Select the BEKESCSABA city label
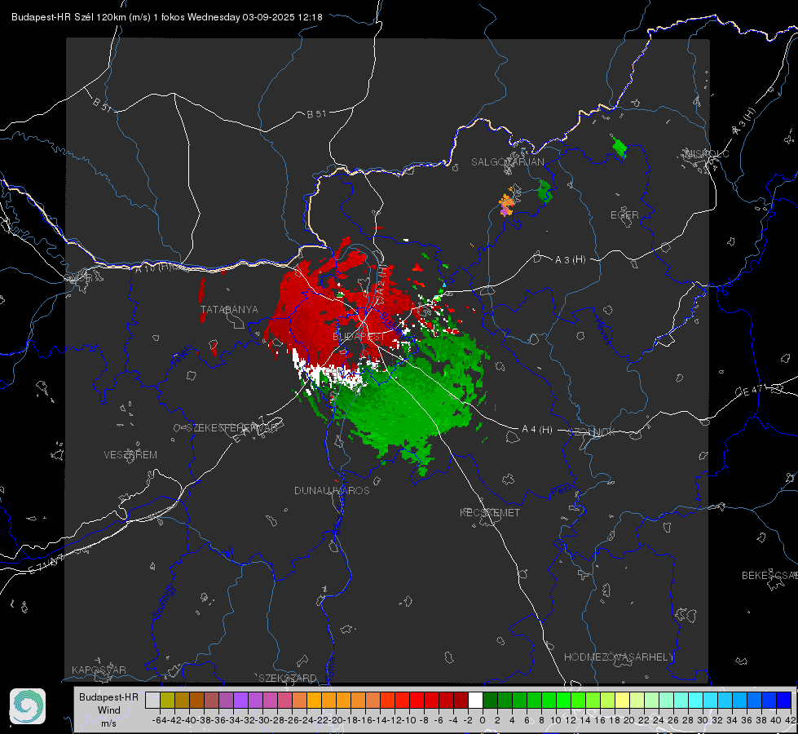The height and width of the screenshot is (734, 798). click(769, 576)
